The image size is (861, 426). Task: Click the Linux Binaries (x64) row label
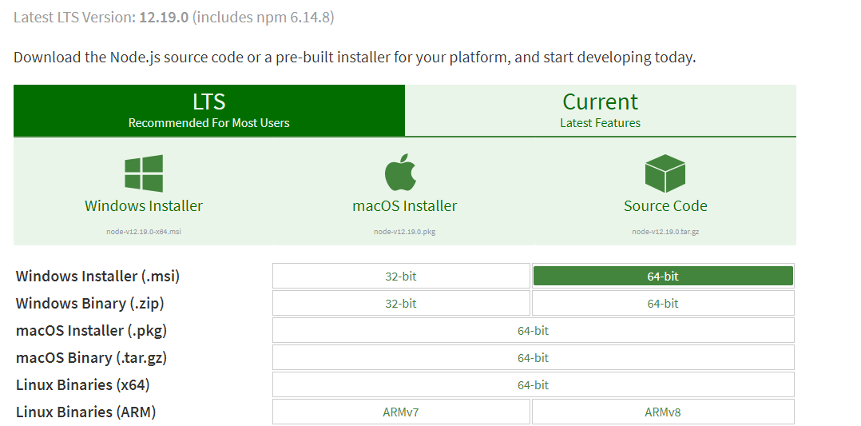83,384
